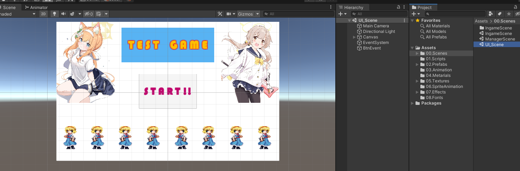Open the component editor tools icon
The height and width of the screenshot is (171, 520).
coord(220,14)
